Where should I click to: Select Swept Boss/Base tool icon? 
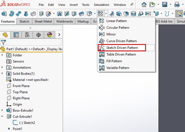tap(18, 14)
